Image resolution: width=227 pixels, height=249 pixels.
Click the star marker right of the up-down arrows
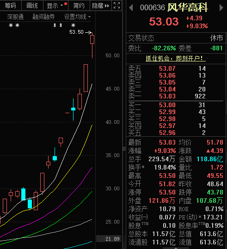(73, 25)
